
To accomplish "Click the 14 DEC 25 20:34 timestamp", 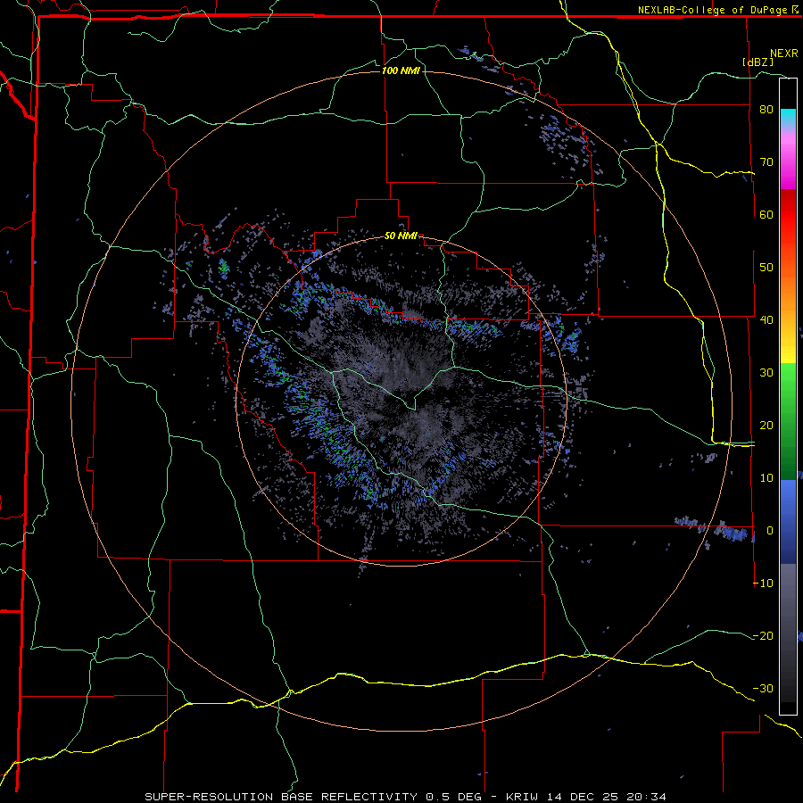I will 605,797.
